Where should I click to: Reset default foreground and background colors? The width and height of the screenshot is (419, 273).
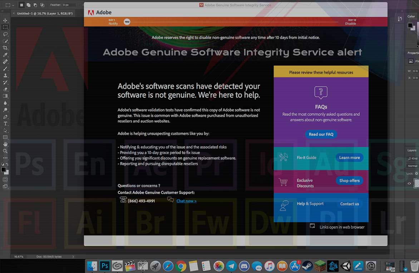[x=3, y=164]
